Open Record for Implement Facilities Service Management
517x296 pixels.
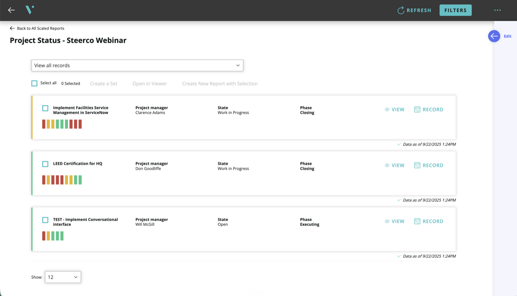429,110
